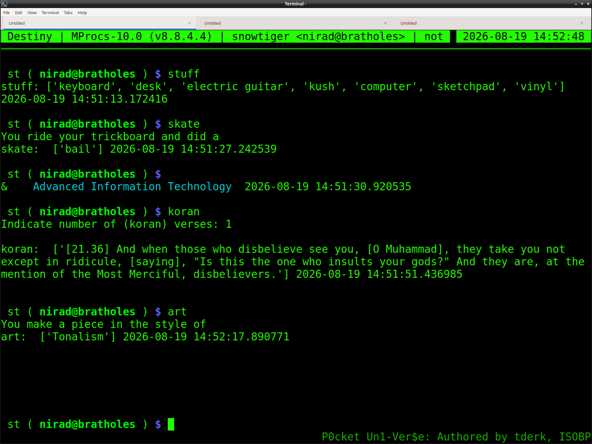
Task: Click 'snowtiger <nirad@bratholes>' in the status bar
Action: pyautogui.click(x=319, y=37)
